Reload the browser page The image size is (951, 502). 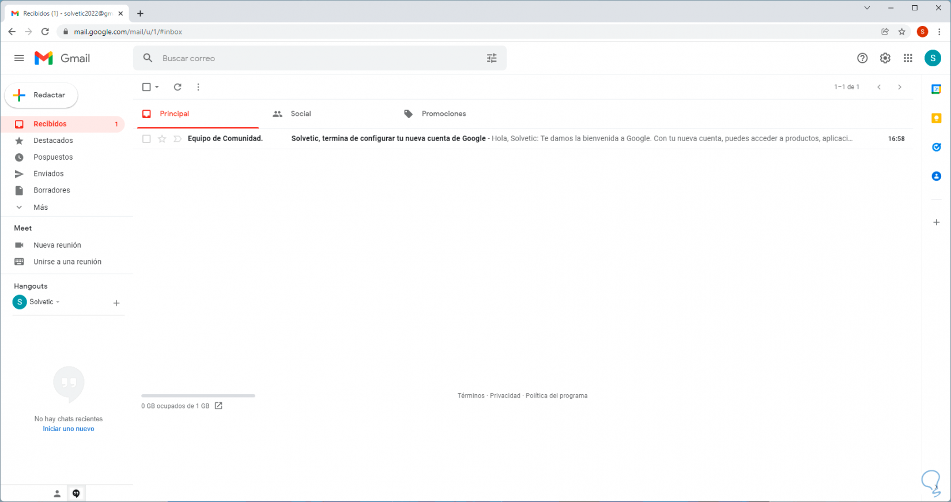pos(45,32)
